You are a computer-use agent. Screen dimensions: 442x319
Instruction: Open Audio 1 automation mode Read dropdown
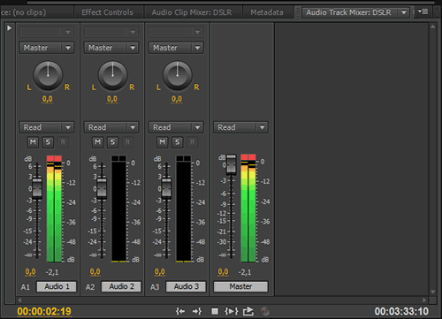tap(47, 127)
